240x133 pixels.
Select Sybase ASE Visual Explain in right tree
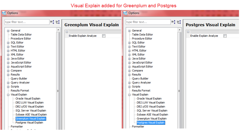coord(152,114)
